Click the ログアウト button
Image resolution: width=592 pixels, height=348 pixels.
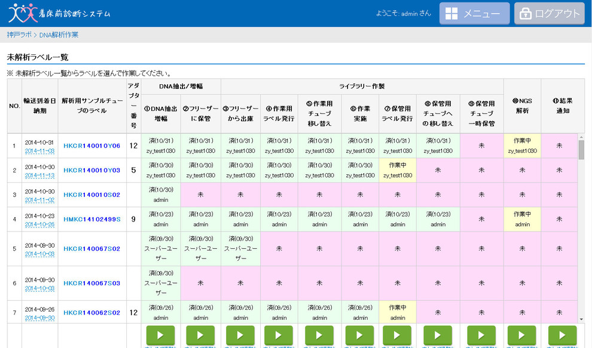[x=550, y=14]
